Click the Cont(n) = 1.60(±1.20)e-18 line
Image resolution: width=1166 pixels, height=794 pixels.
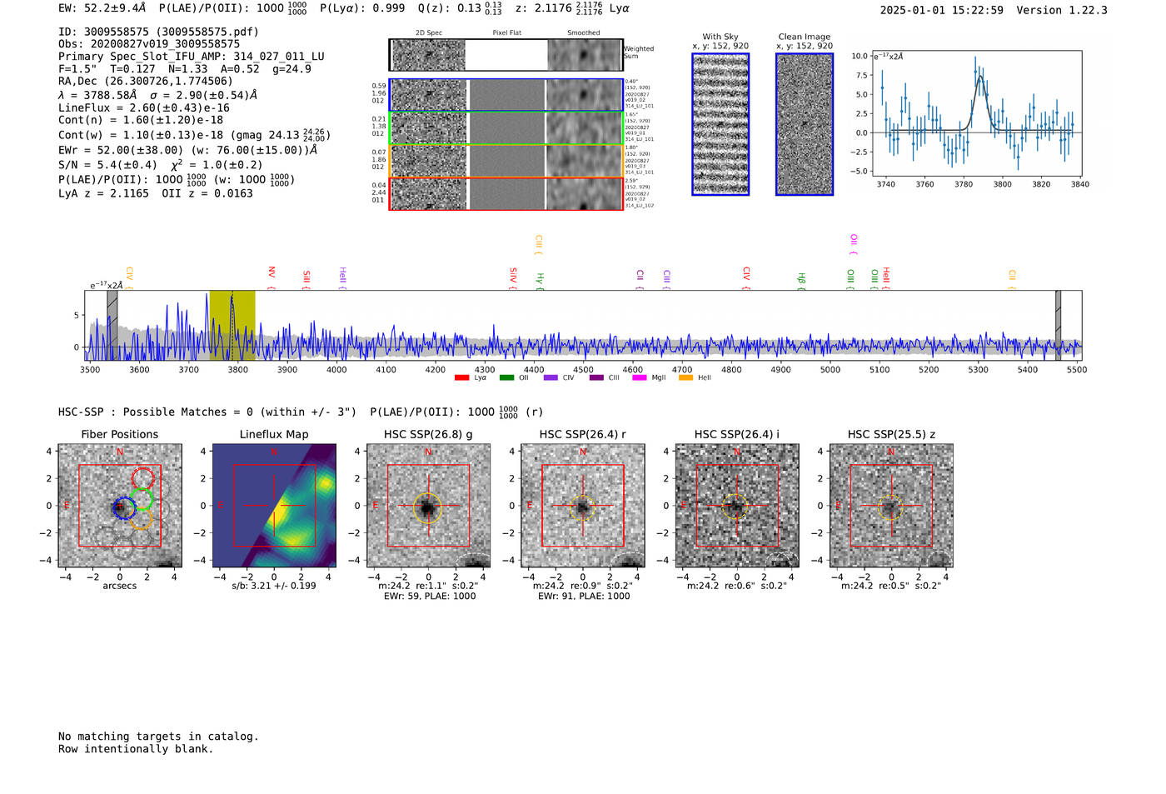141,120
